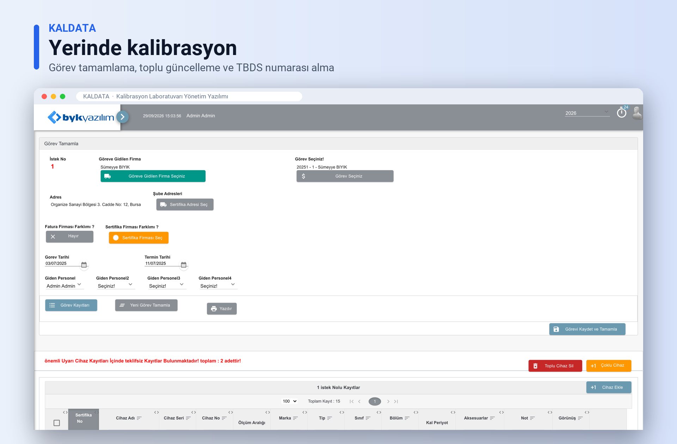Open the timer notification icon
677x444 pixels.
pyautogui.click(x=622, y=112)
